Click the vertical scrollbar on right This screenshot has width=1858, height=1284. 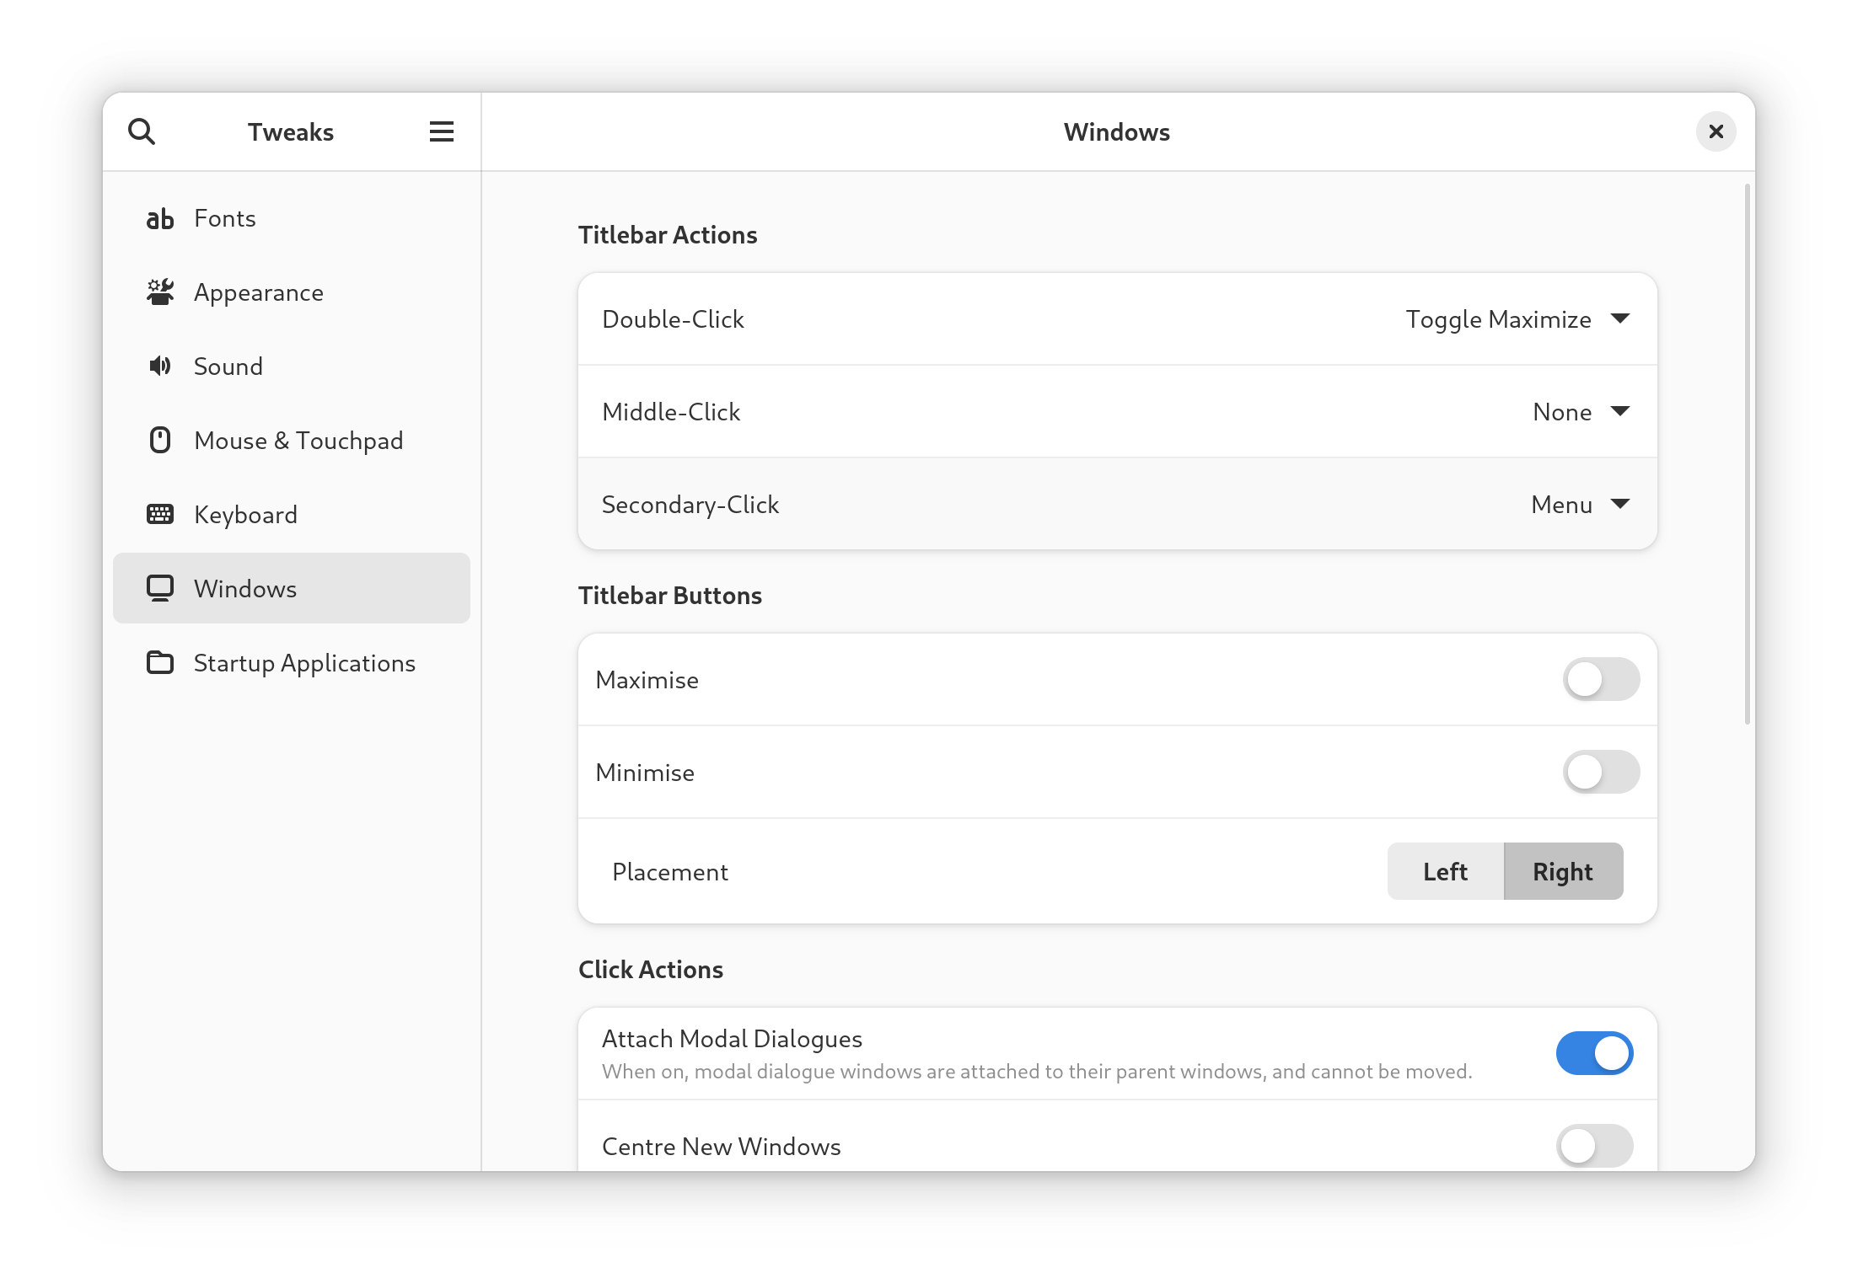click(1747, 455)
